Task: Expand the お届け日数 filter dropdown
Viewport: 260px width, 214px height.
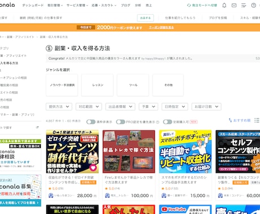Action: (x=206, y=106)
